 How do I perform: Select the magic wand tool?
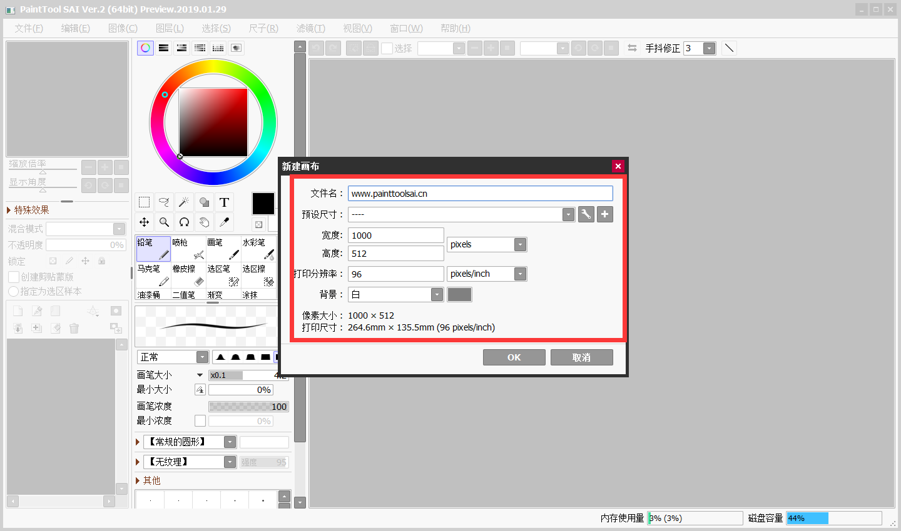[x=184, y=202]
